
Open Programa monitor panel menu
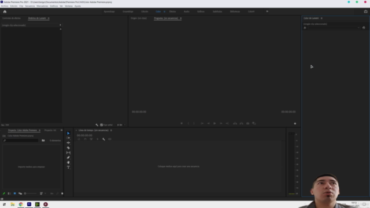point(181,18)
